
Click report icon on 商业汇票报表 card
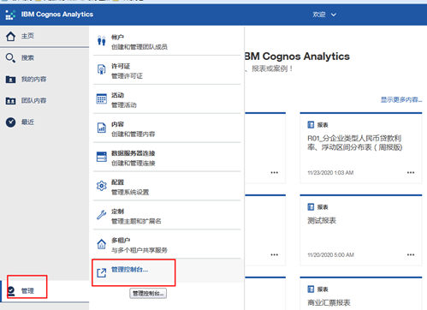click(x=311, y=289)
